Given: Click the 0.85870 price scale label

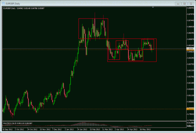Looking at the screenshot, I should [x=190, y=39].
